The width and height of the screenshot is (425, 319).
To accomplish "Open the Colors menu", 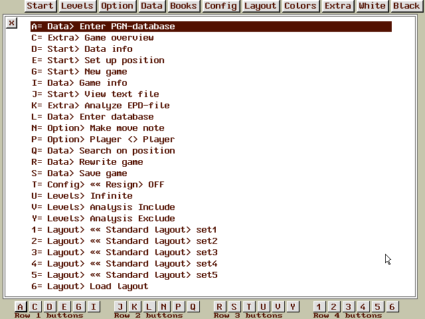I will click(301, 6).
